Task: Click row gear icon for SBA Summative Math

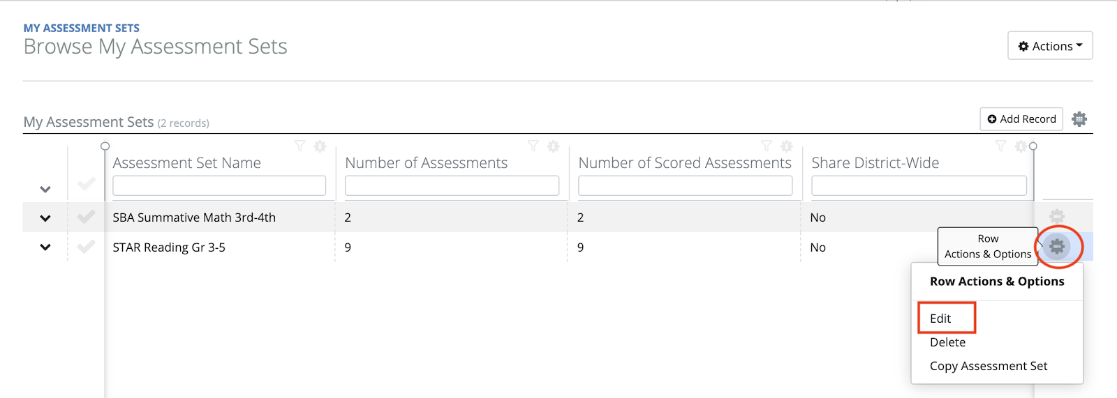Action: click(x=1057, y=217)
